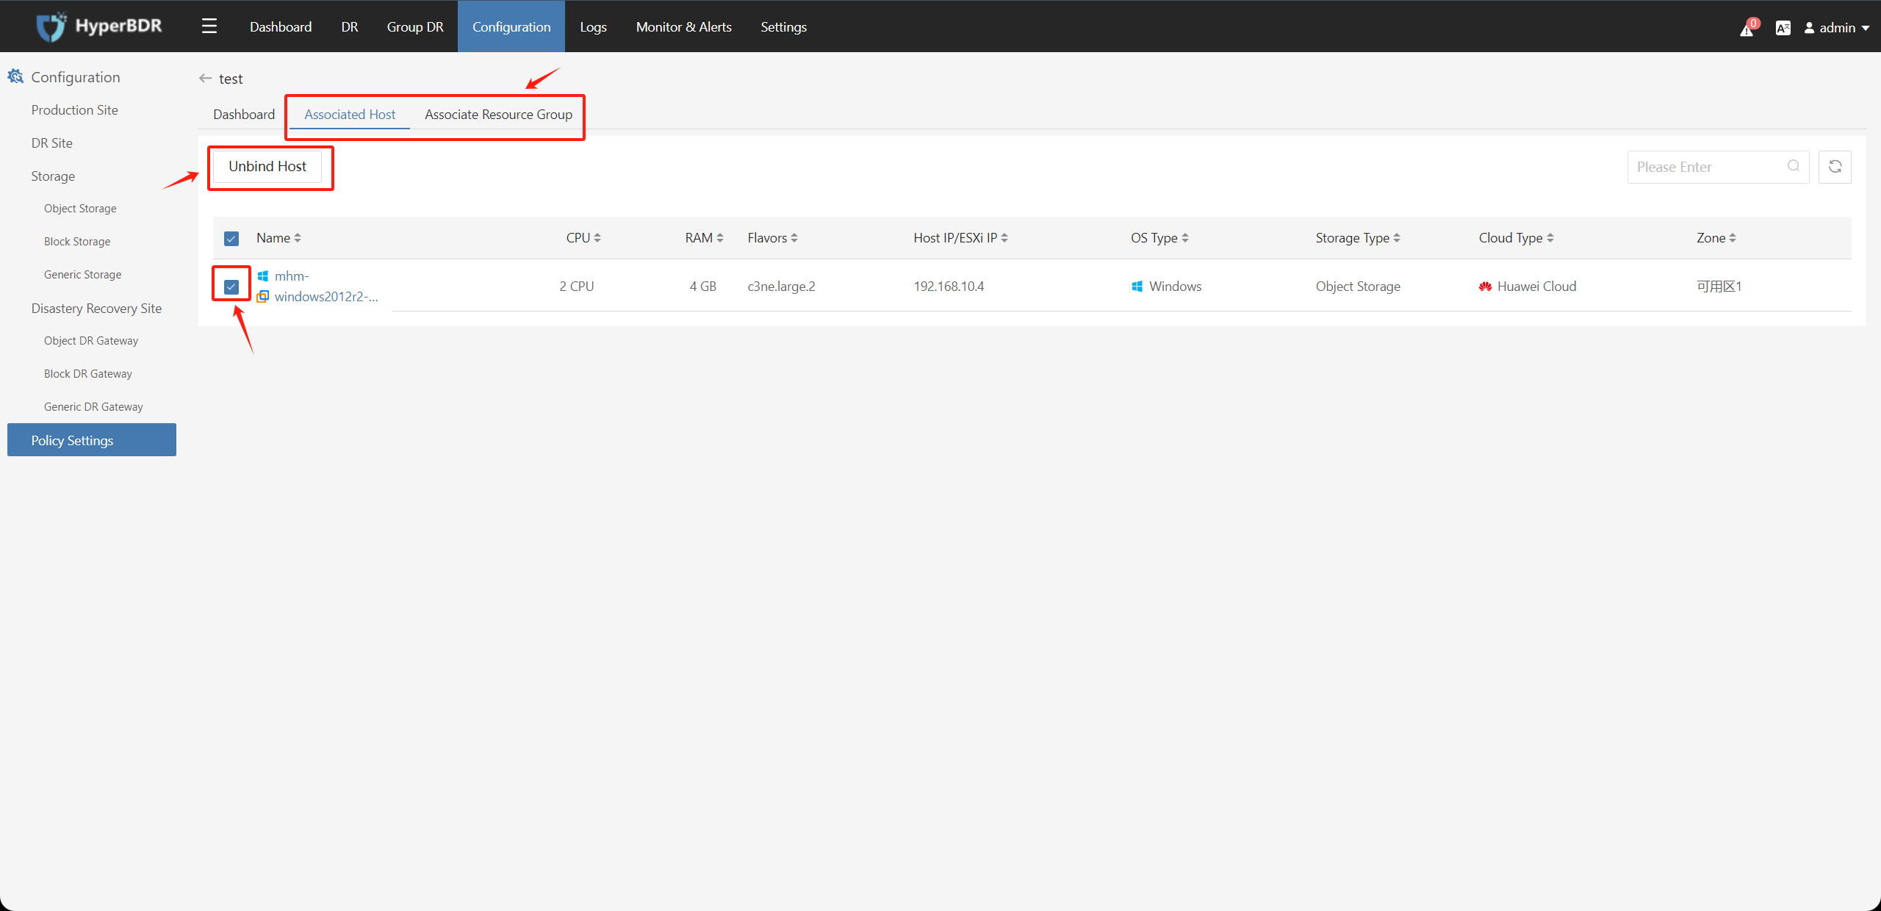Click the search magnifier icon

pyautogui.click(x=1793, y=166)
